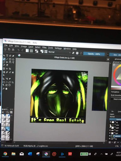Toggle visibility of the text layer
This screenshot has width=121, height=161.
[110, 130]
